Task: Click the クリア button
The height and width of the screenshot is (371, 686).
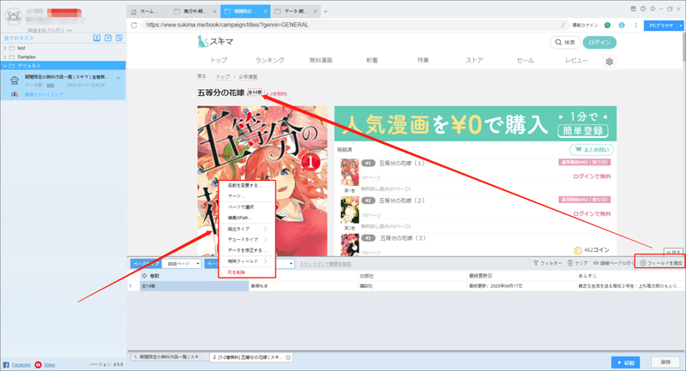Action: click(x=577, y=263)
